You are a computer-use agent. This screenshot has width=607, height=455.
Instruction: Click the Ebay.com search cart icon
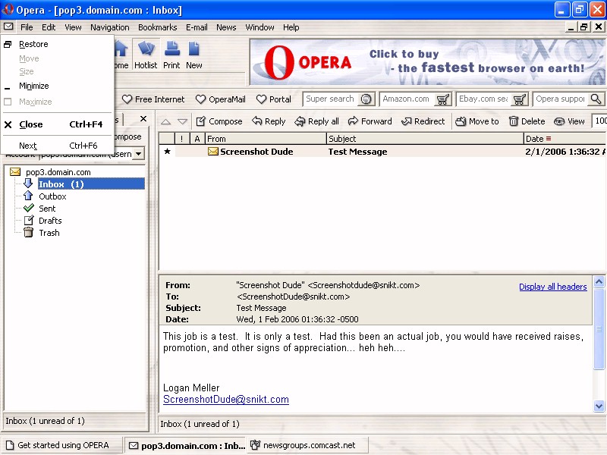pos(519,99)
